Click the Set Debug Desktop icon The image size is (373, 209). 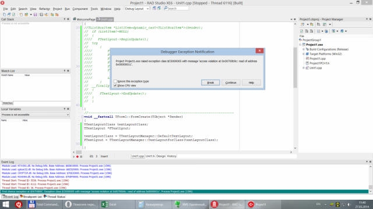[159, 8]
